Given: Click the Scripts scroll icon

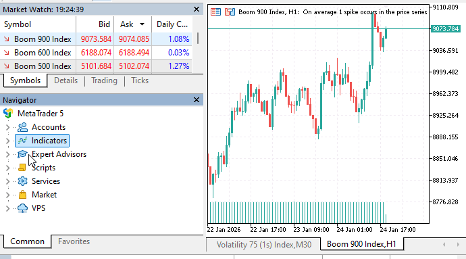Looking at the screenshot, I should (22, 168).
